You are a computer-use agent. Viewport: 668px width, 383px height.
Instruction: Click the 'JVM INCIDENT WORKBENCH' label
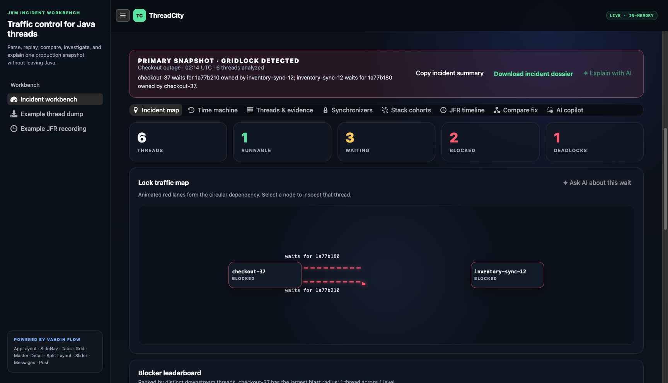tap(44, 13)
